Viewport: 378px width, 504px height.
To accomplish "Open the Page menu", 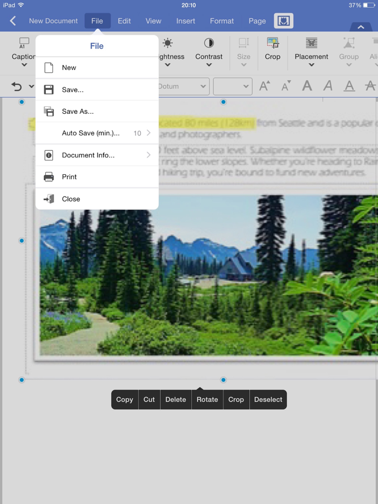I will 257,21.
